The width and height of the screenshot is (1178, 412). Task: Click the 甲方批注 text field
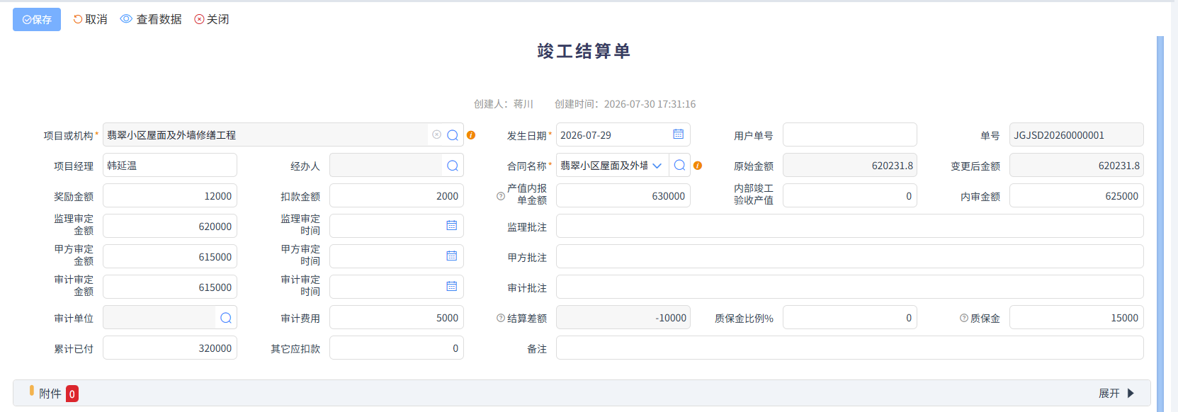(850, 256)
